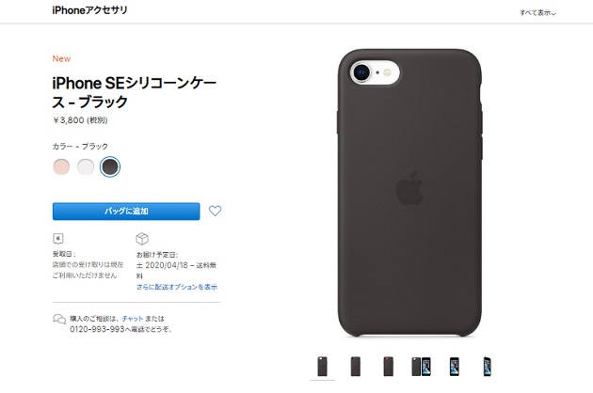Click the main black case product image
The width and height of the screenshot is (593, 393).
click(x=409, y=193)
